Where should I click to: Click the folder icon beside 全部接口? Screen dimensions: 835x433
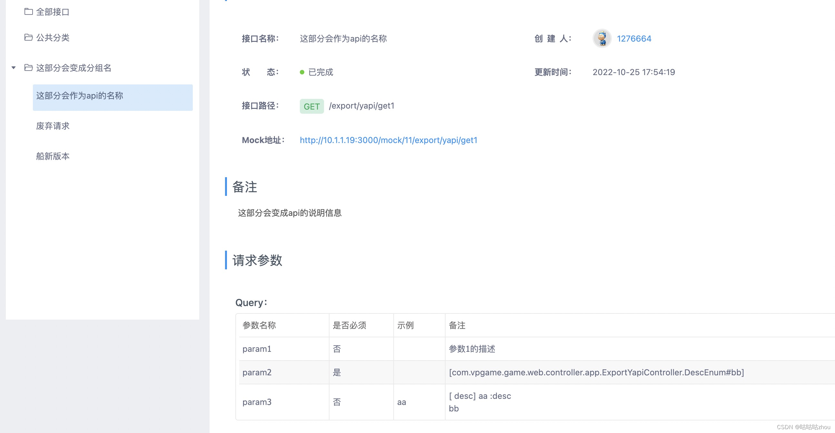click(28, 12)
